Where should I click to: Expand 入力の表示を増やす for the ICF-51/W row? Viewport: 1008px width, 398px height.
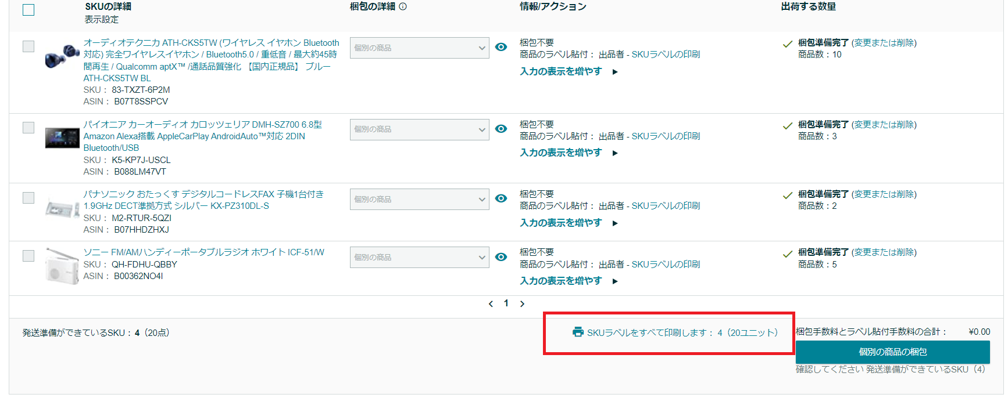tap(569, 281)
